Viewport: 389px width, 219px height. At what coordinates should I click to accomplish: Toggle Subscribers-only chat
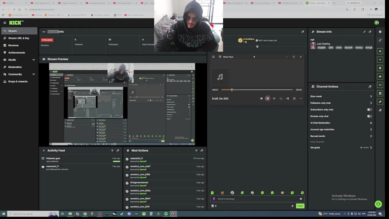[369, 109]
